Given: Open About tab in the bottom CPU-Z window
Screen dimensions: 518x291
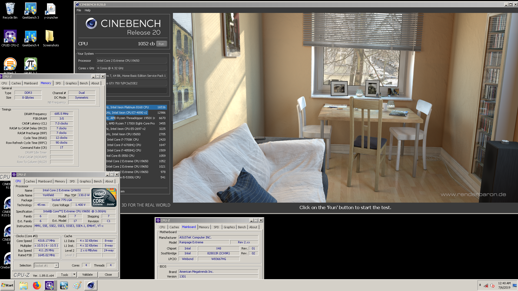Looking at the screenshot, I should tap(253, 227).
